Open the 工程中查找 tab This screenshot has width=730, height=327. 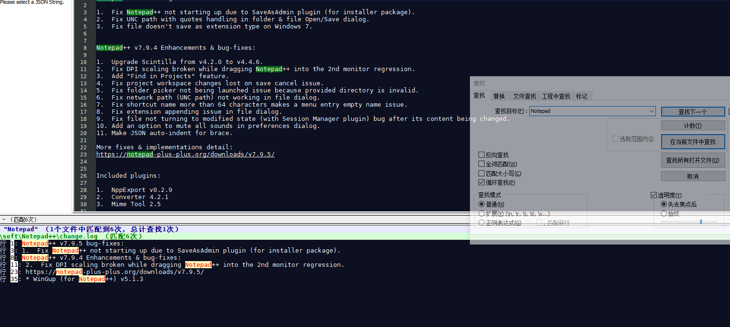pyautogui.click(x=556, y=96)
